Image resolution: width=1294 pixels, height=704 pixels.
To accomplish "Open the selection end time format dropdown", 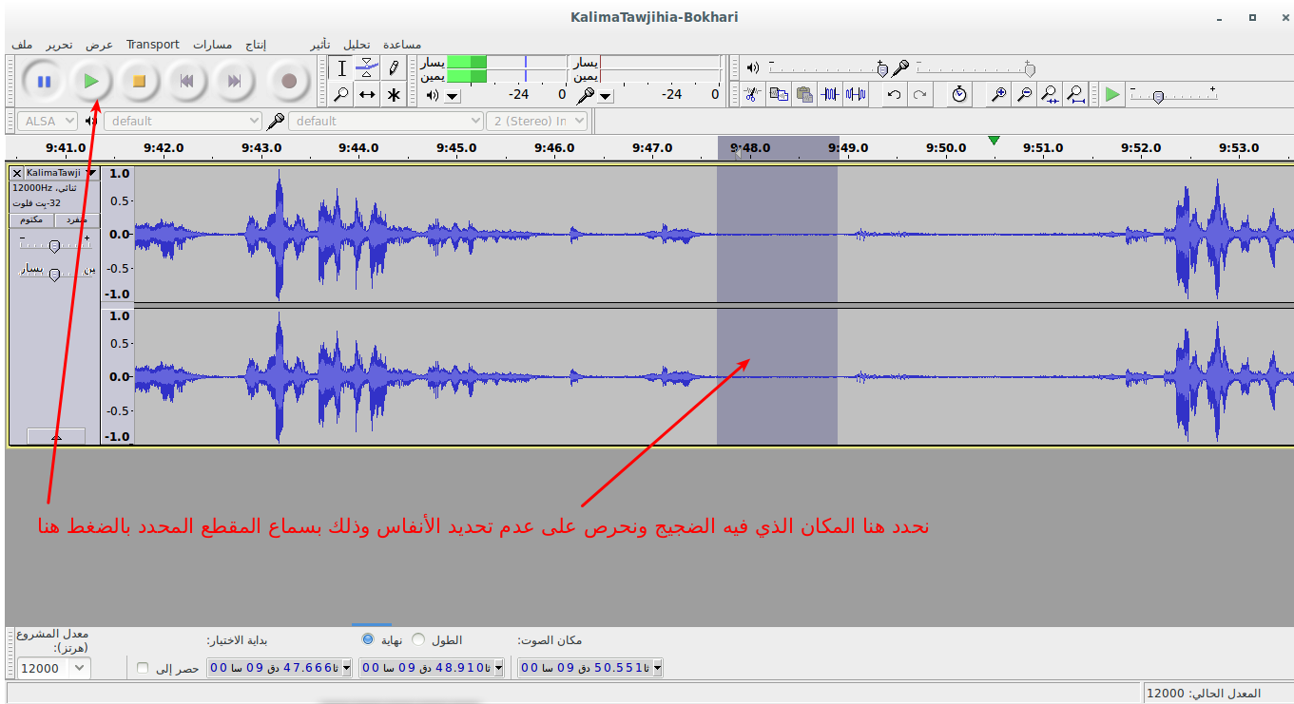I will tap(498, 668).
